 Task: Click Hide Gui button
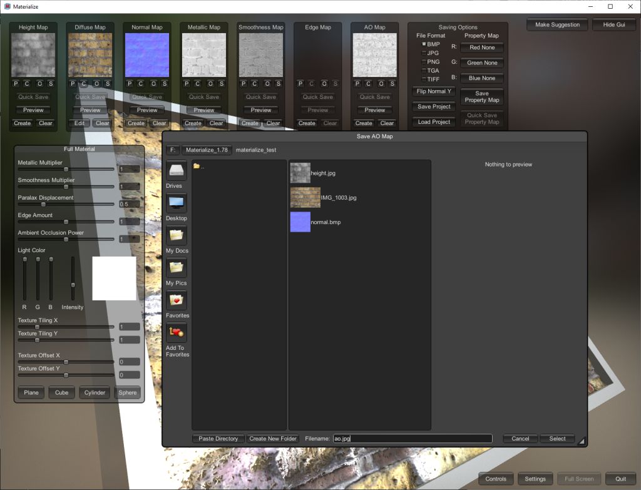[x=614, y=24]
